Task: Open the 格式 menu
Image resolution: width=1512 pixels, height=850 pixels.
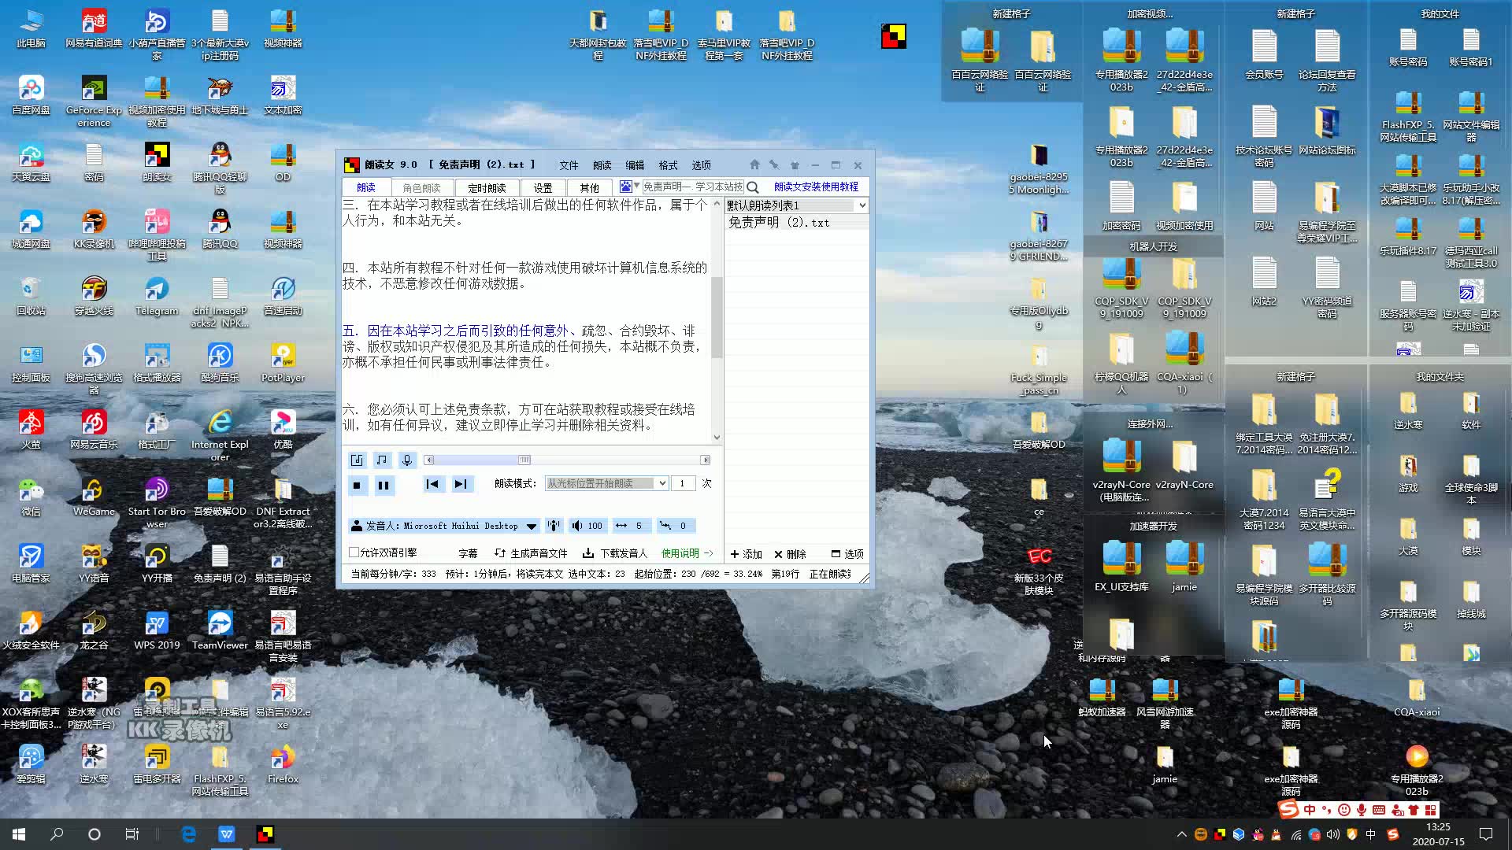Action: pyautogui.click(x=668, y=165)
